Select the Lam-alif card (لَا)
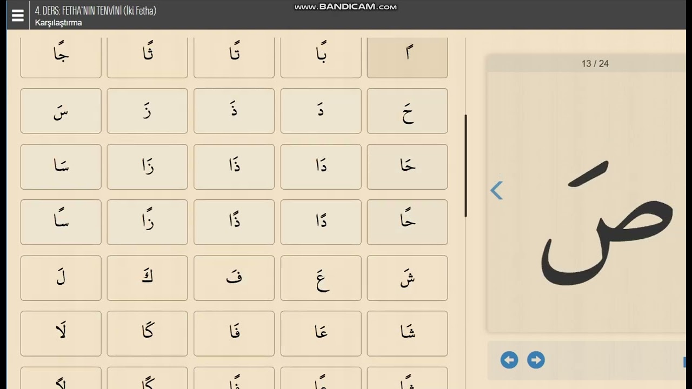The height and width of the screenshot is (389, 692). [61, 333]
